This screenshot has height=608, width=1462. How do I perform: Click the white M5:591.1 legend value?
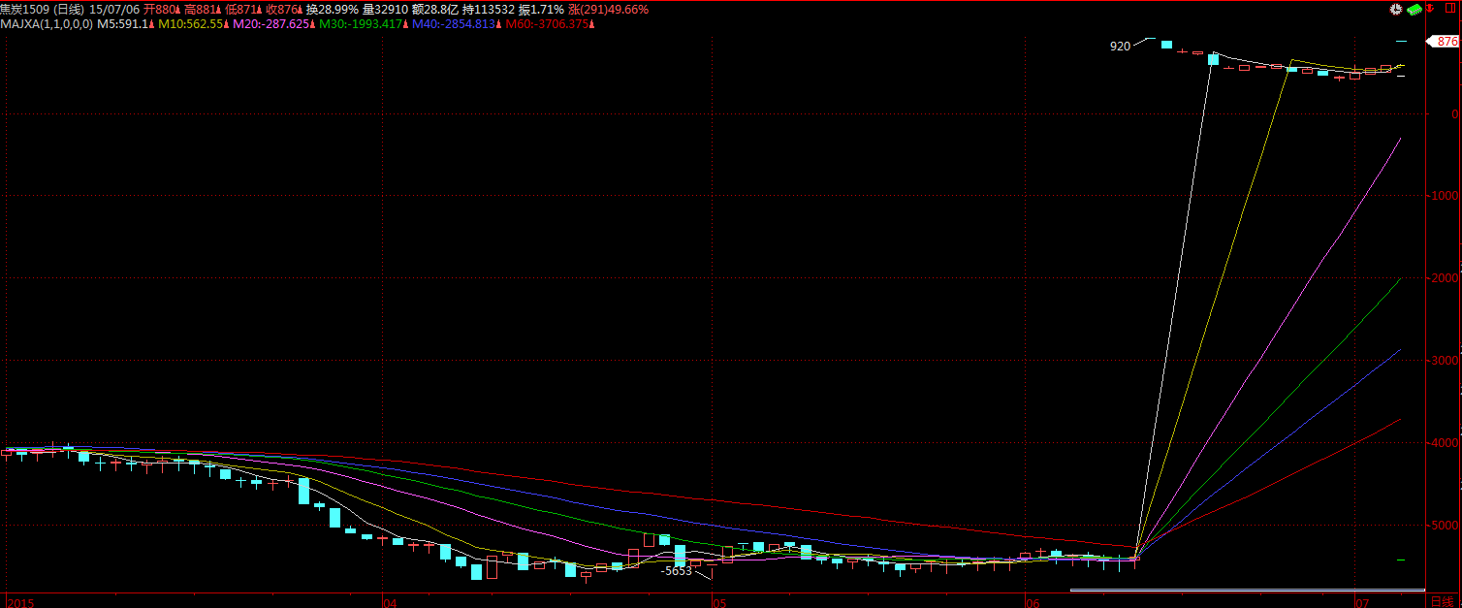click(124, 23)
